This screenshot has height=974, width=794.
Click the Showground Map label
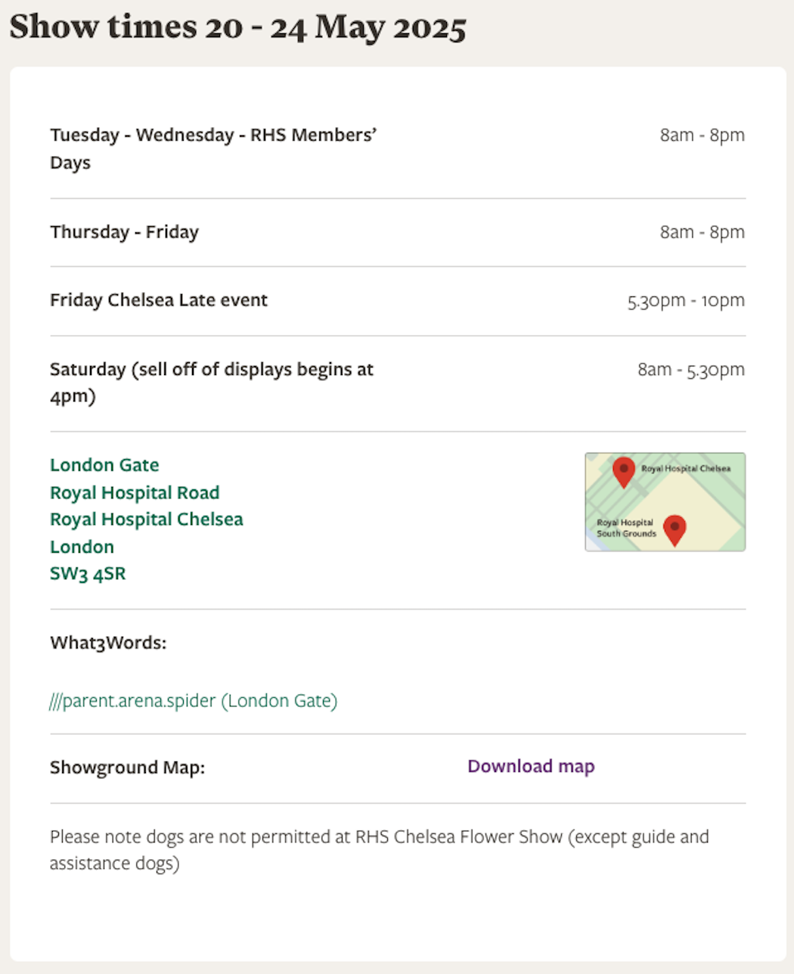coord(127,768)
